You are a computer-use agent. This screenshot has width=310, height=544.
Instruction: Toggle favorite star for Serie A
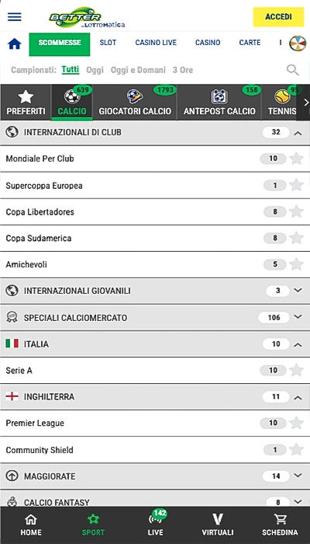tap(297, 370)
